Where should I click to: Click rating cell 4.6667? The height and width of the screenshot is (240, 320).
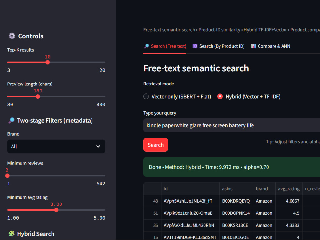pos(289,201)
